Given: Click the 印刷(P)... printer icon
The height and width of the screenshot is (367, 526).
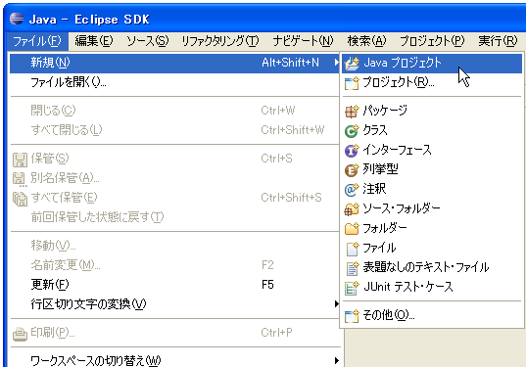Looking at the screenshot, I should click(x=20, y=334).
